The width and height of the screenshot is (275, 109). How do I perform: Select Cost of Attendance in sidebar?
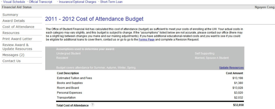click(x=18, y=27)
